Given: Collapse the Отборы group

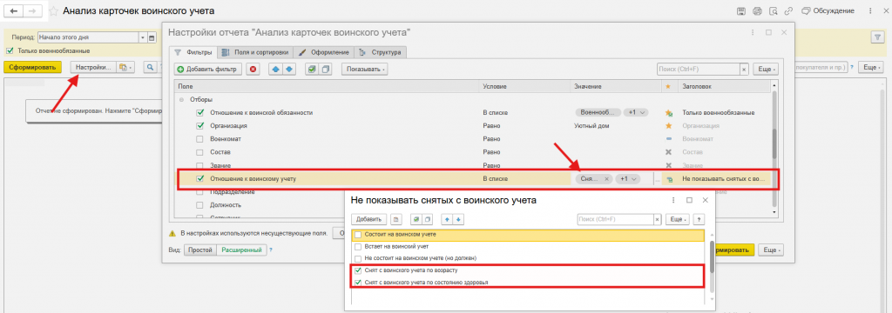Looking at the screenshot, I should (181, 99).
